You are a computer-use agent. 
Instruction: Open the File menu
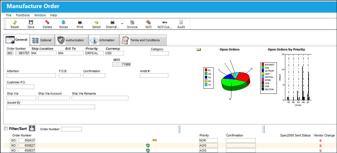[9, 15]
